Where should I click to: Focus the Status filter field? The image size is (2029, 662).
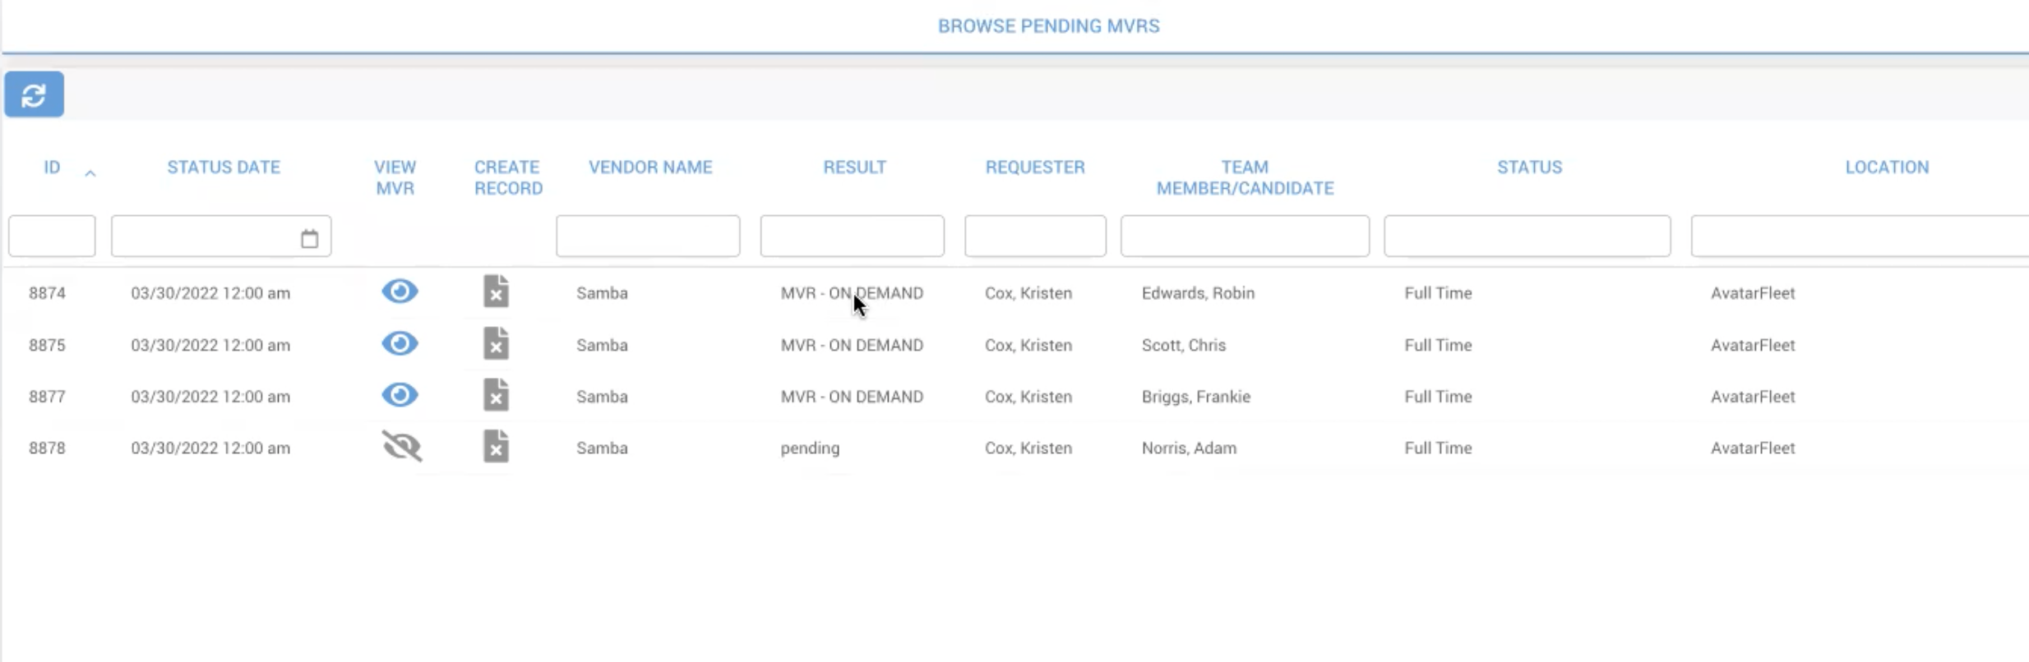(x=1527, y=237)
